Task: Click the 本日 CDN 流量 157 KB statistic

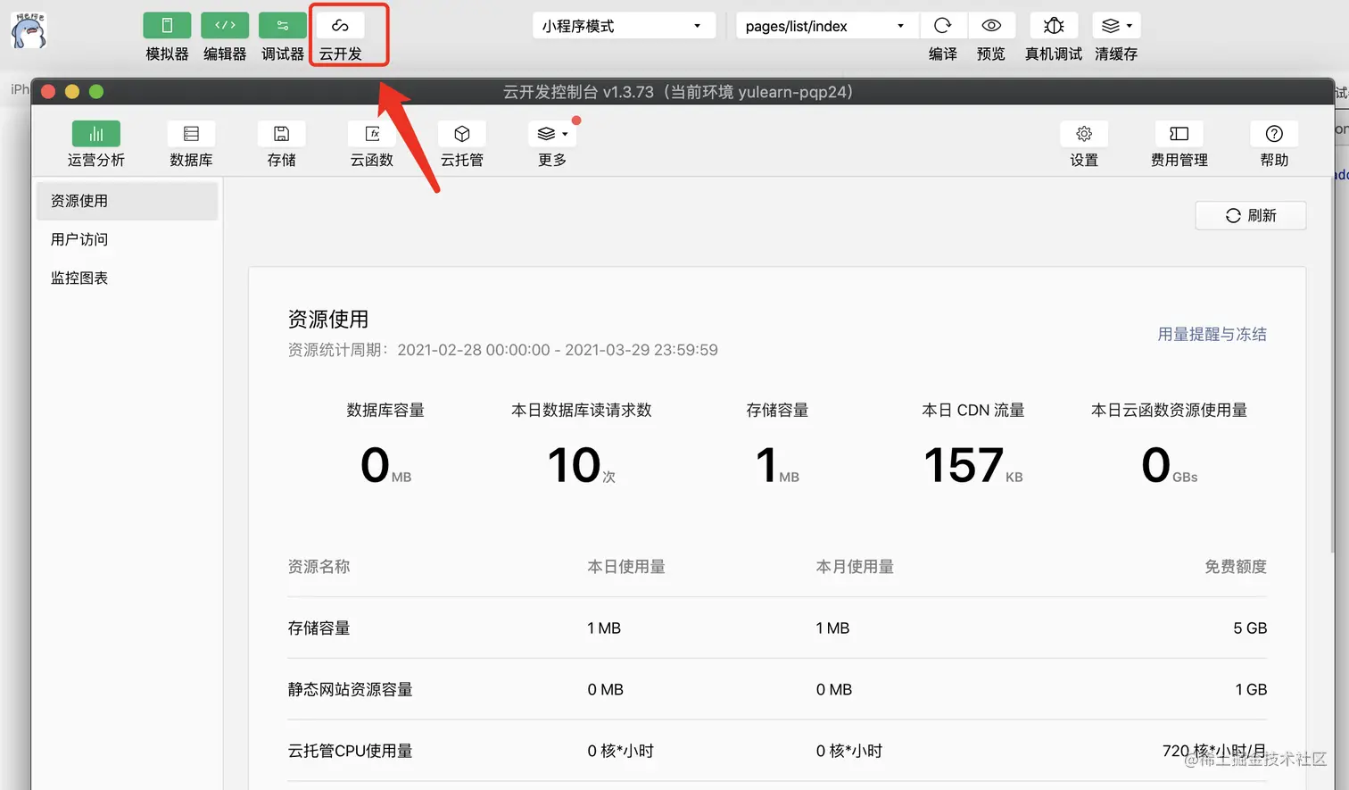Action: 973,445
